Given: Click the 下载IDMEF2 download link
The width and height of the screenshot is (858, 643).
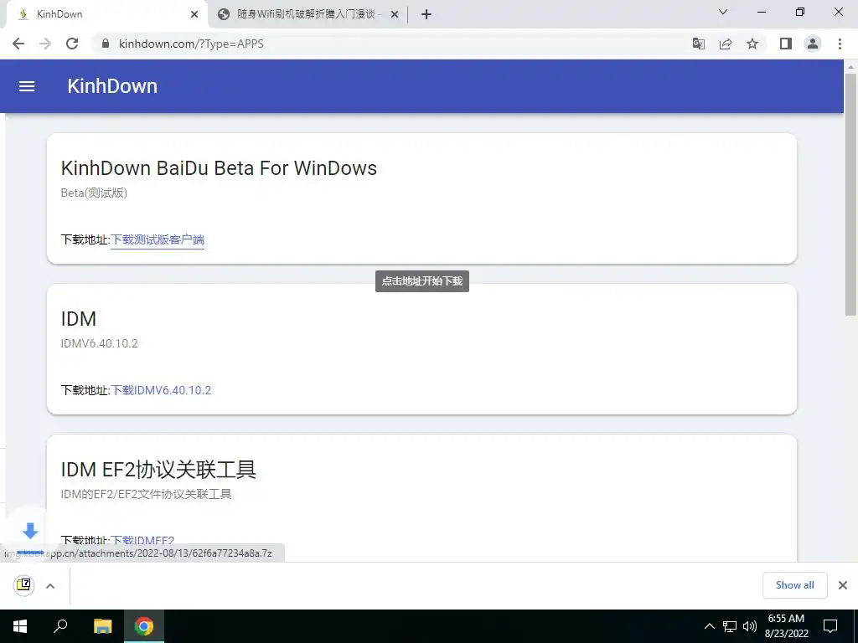Looking at the screenshot, I should (142, 541).
